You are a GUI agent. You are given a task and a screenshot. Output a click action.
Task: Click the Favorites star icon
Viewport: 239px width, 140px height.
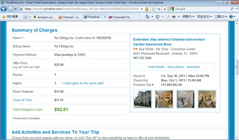click(4, 16)
